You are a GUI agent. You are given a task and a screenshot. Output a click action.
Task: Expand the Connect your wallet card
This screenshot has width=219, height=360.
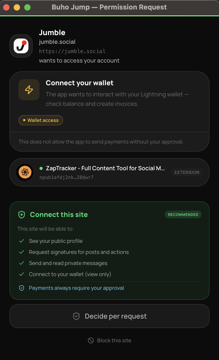click(x=109, y=102)
